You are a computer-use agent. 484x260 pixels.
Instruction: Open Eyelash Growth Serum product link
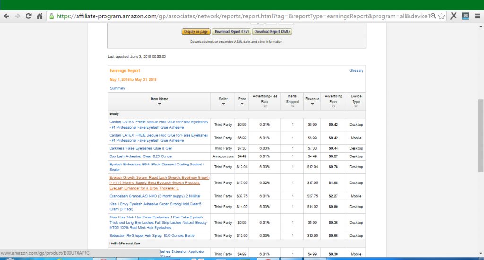[159, 183]
